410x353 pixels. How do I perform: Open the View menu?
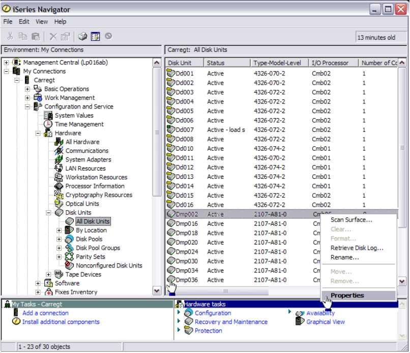point(42,22)
